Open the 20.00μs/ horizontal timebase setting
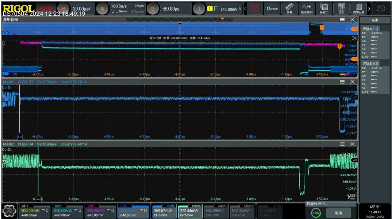 (x=81, y=9)
